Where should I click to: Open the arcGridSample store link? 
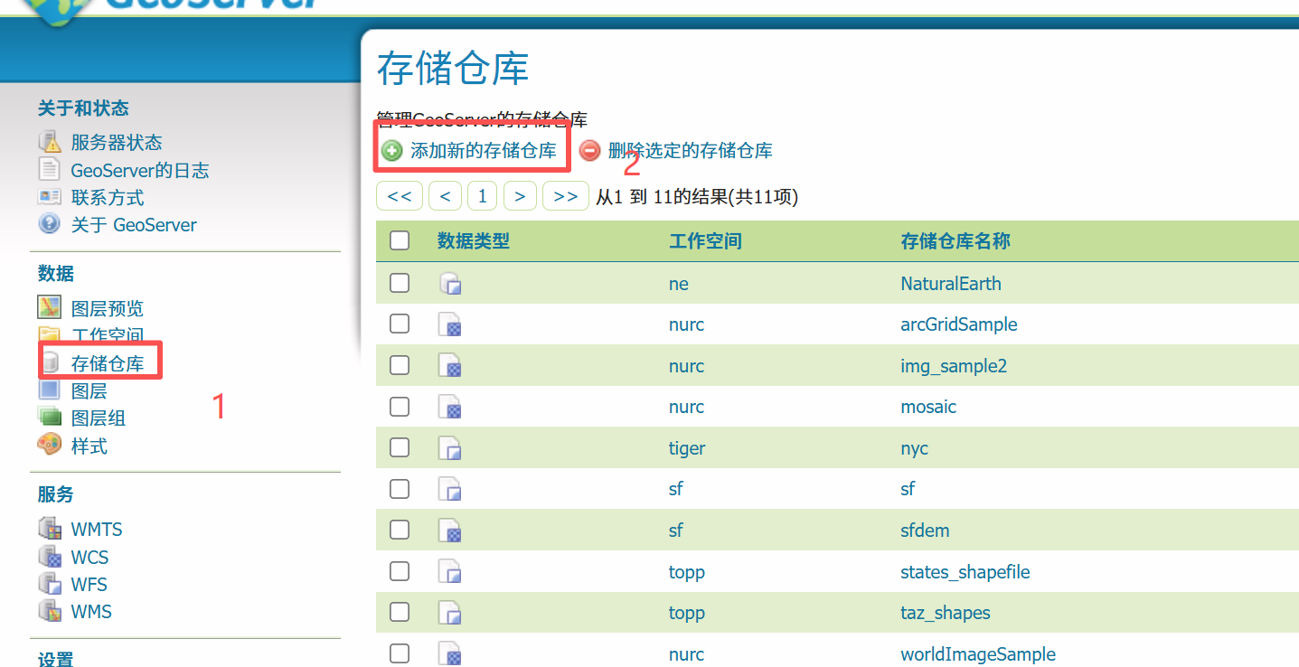point(959,324)
